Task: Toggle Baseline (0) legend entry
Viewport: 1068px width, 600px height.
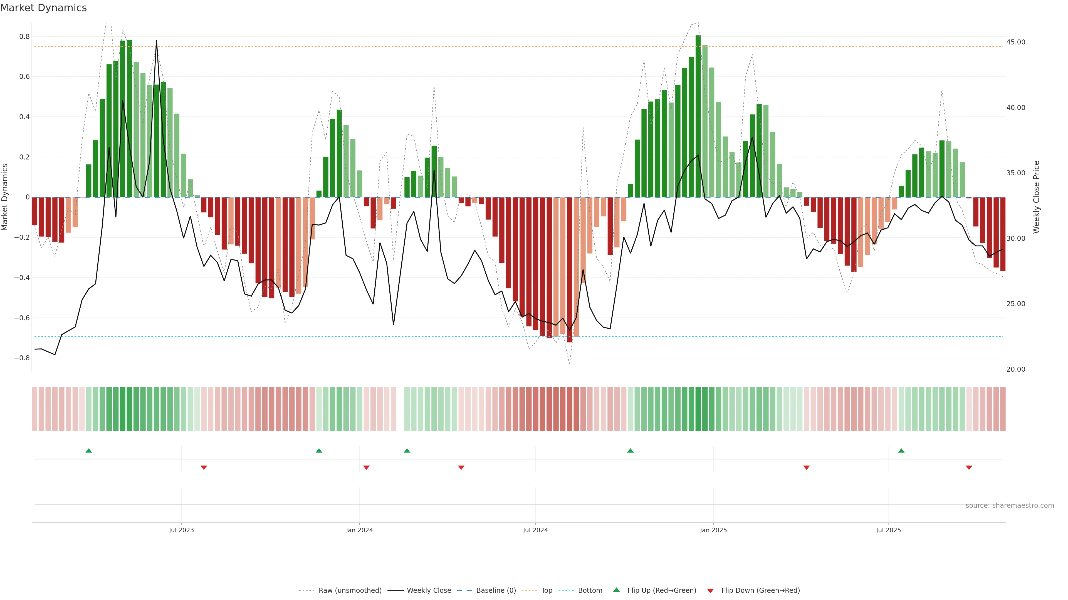Action: 496,591
